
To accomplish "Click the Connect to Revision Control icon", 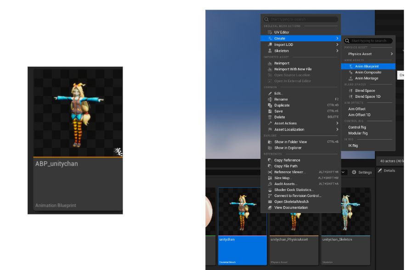I will [x=270, y=196].
